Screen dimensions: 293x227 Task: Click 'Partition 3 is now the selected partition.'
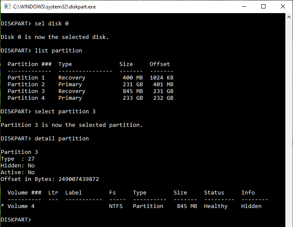72,125
